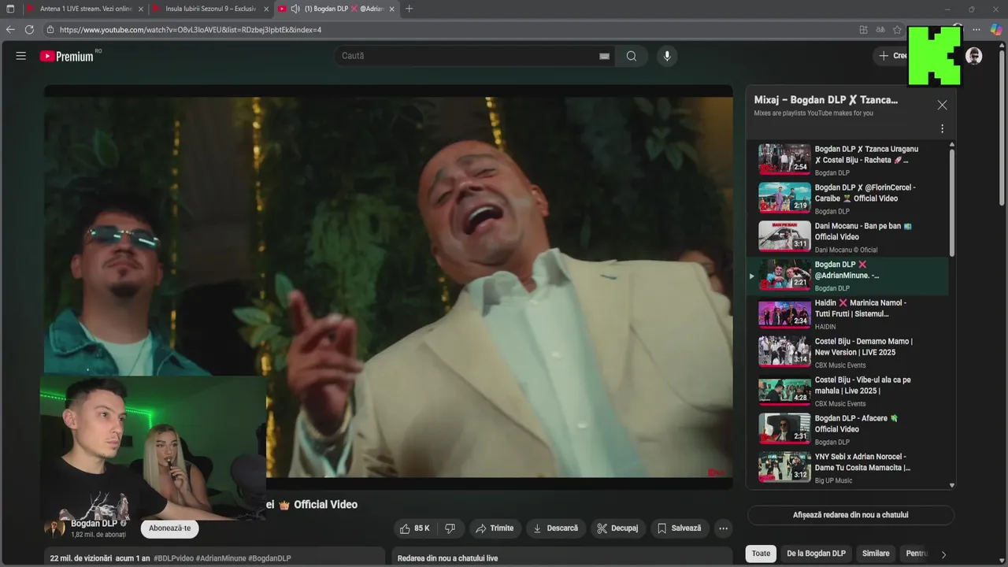Open the Mixaj – Bogdan DLP playlist title
This screenshot has width=1008, height=567.
point(826,100)
